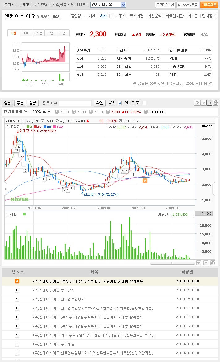Viewport: 220px width, 362px height.
Task: Click the print chart icon
Action: 215,103
